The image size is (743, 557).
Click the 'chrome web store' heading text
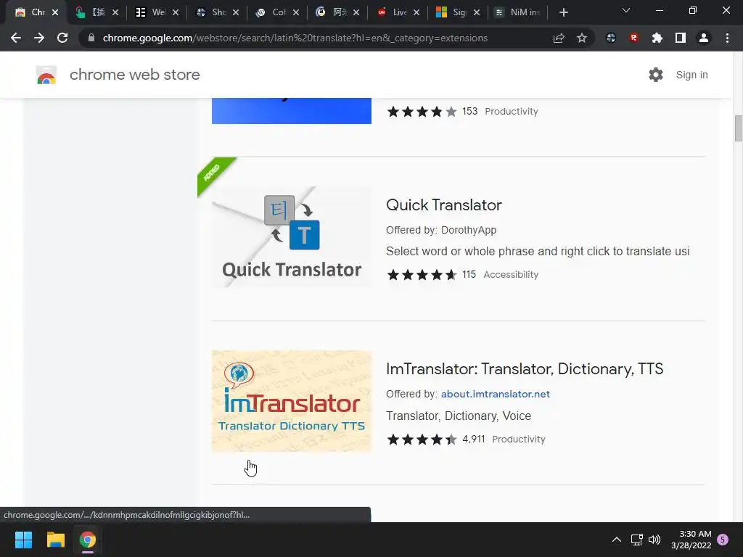134,75
